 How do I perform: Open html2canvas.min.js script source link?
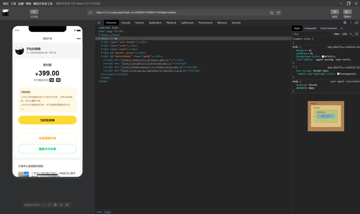[x=152, y=67]
